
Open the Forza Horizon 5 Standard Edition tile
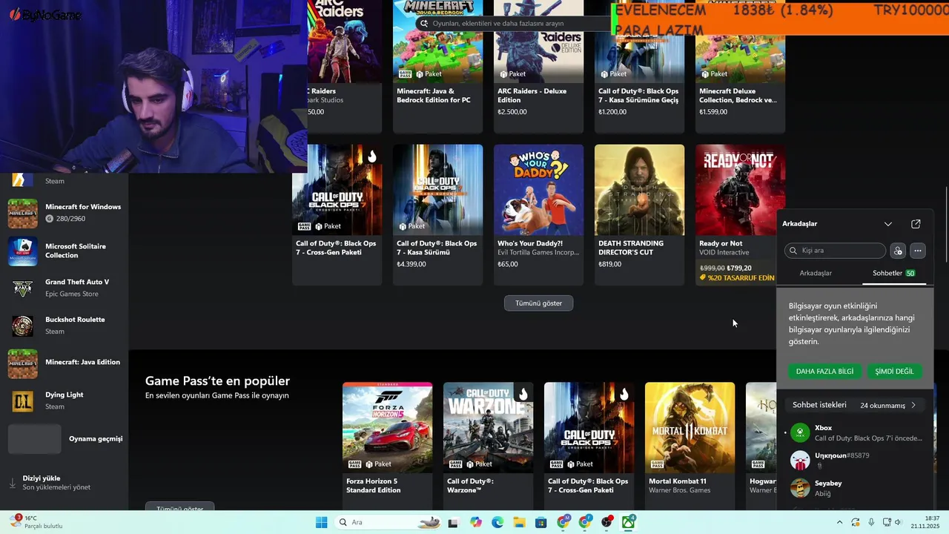387,445
